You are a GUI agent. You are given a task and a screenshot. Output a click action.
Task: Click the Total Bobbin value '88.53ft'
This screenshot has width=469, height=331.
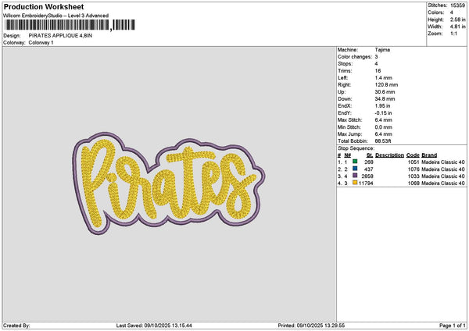pyautogui.click(x=383, y=141)
